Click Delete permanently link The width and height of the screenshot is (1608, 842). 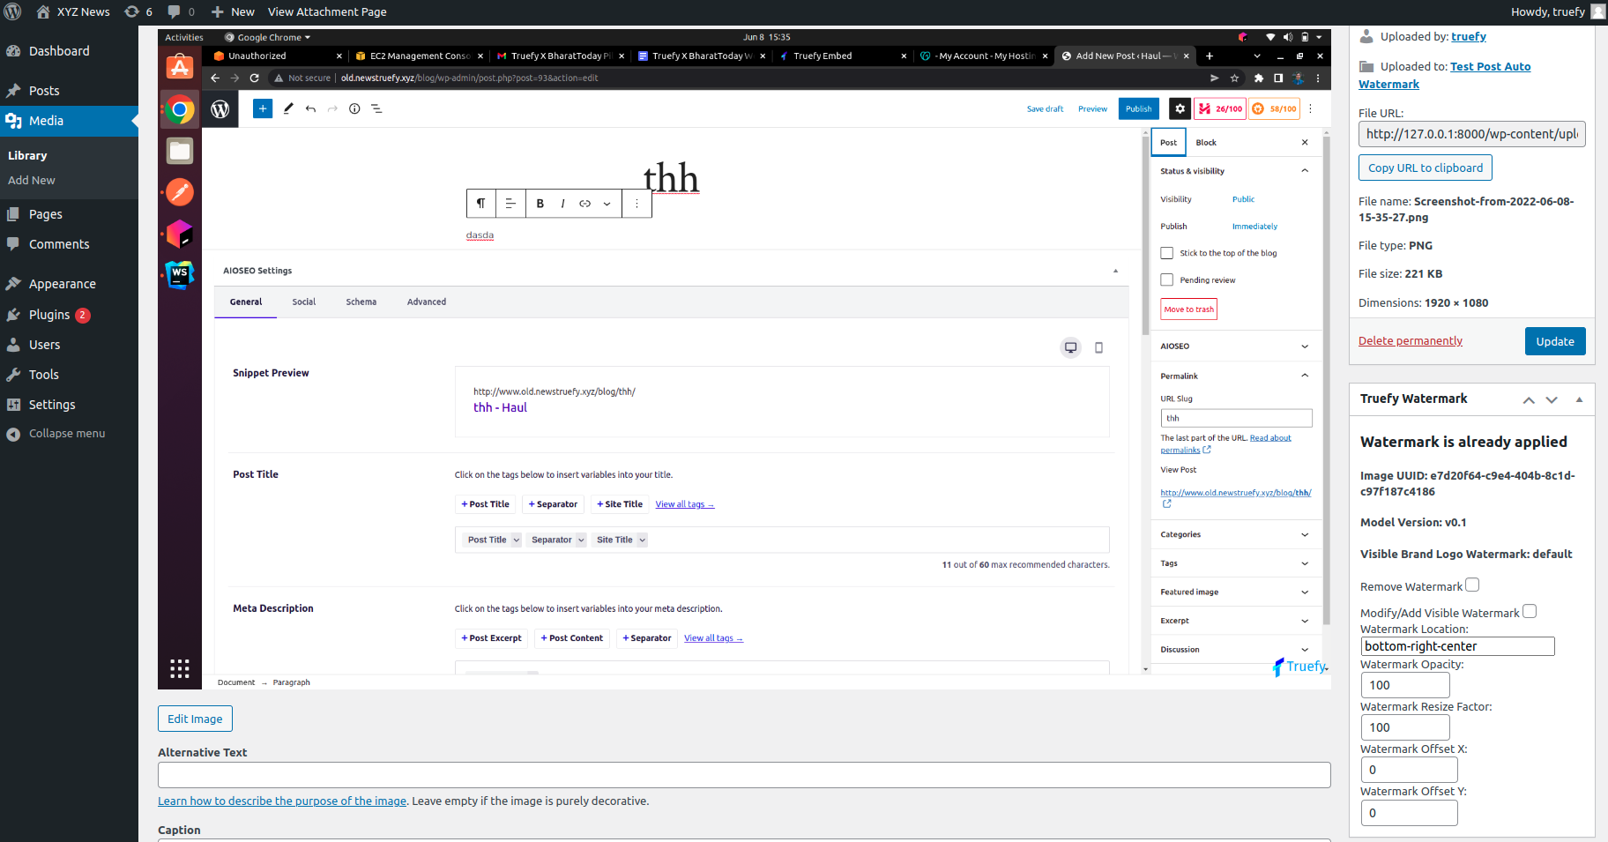1410,341
